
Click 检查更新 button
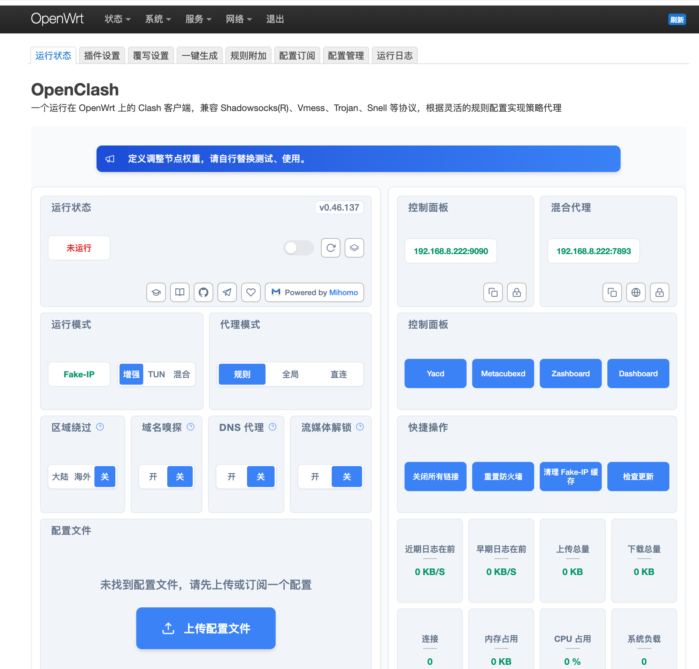tap(638, 476)
